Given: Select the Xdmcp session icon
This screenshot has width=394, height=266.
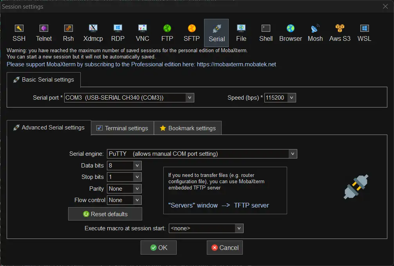Looking at the screenshot, I should coord(93,33).
